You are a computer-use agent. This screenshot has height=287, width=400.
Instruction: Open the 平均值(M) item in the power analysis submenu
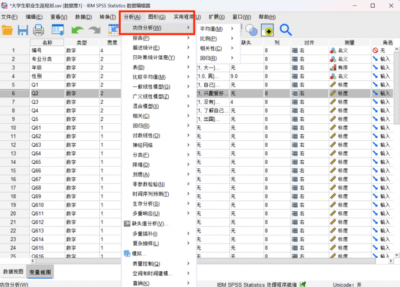[x=218, y=29]
